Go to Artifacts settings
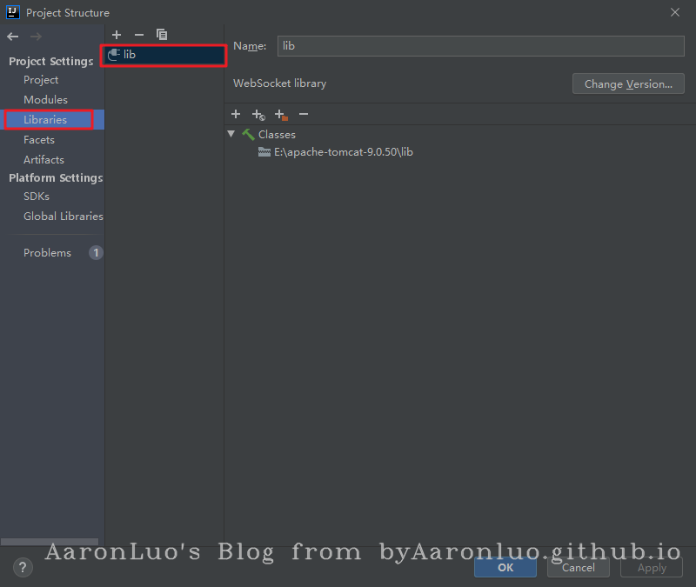Image resolution: width=696 pixels, height=587 pixels. click(43, 160)
